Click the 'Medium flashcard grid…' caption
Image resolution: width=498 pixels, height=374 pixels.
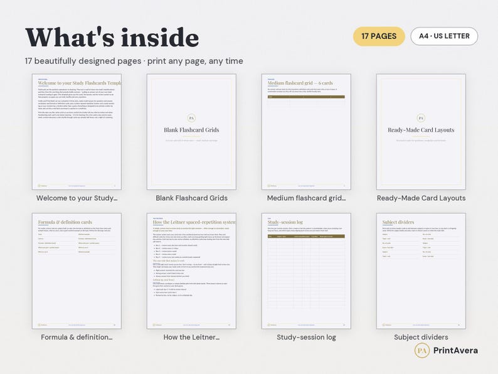[307, 198]
